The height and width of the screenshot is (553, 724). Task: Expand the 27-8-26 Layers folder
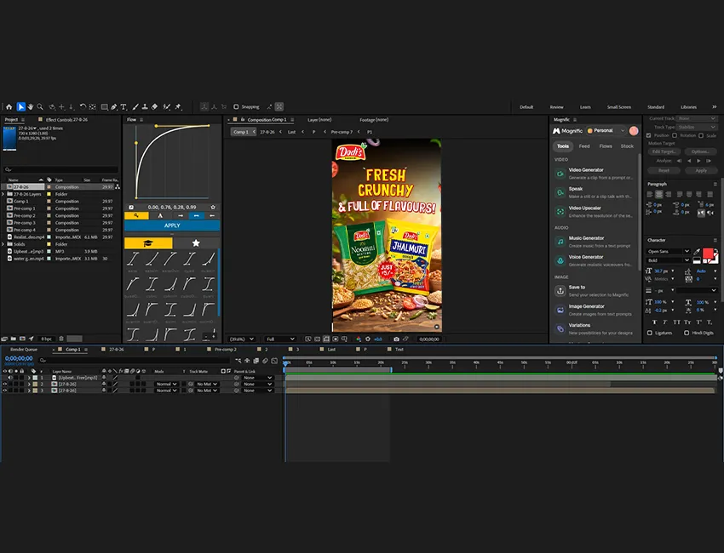[x=3, y=194]
